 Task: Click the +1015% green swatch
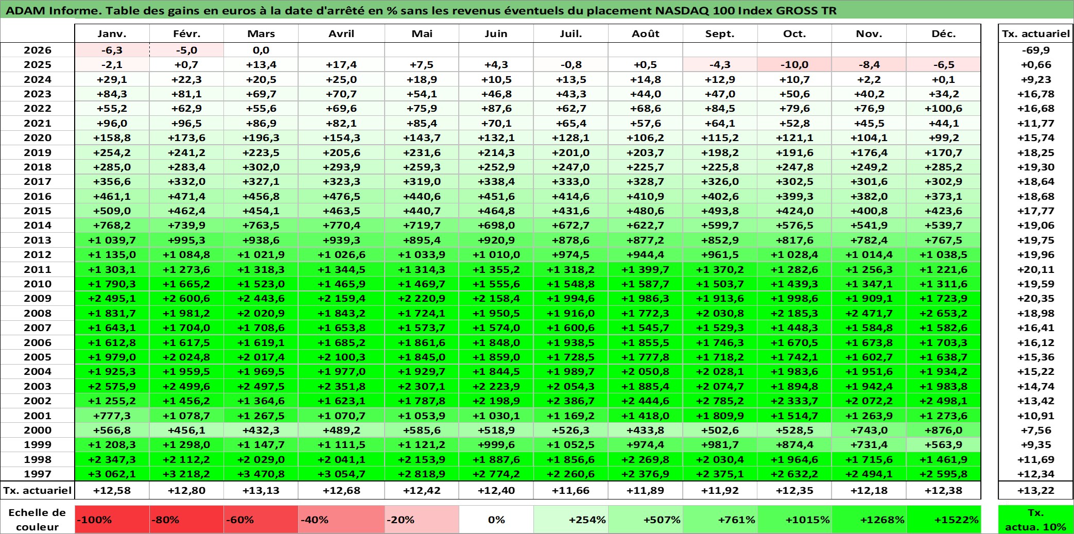point(794,520)
